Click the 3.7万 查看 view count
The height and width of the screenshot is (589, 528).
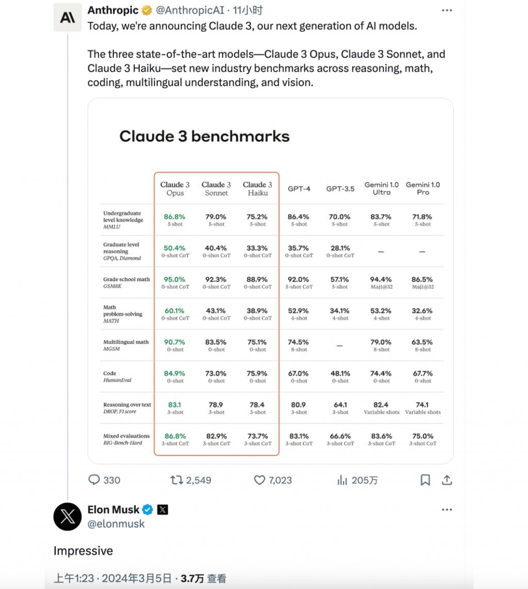point(204,579)
